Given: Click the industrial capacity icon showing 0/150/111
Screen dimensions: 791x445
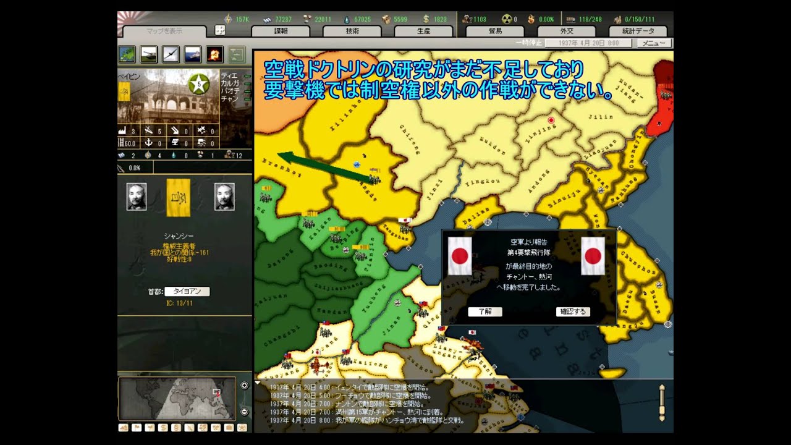Looking at the screenshot, I should pyautogui.click(x=617, y=19).
